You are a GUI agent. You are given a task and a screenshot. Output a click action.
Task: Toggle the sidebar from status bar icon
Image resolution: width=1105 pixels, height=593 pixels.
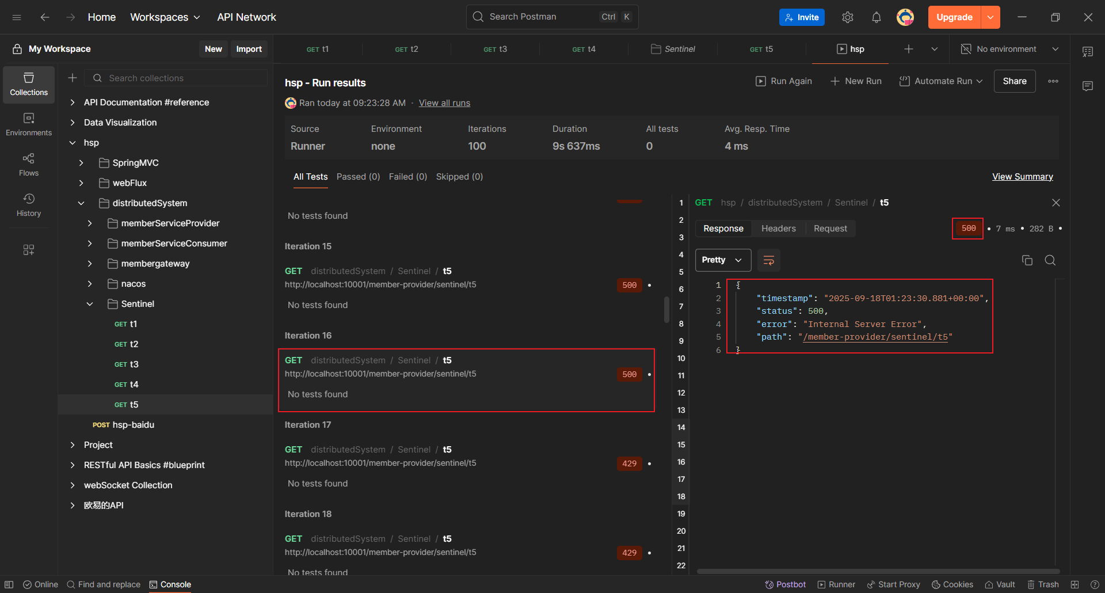(x=9, y=584)
